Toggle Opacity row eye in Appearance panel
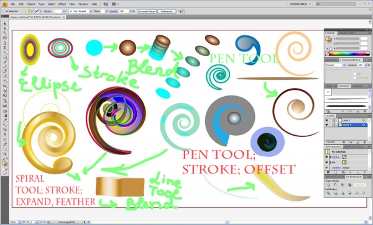Image resolution: width=373 pixels, height=225 pixels. (x=326, y=167)
